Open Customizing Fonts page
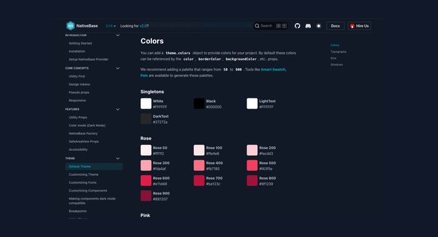 pyautogui.click(x=83, y=183)
